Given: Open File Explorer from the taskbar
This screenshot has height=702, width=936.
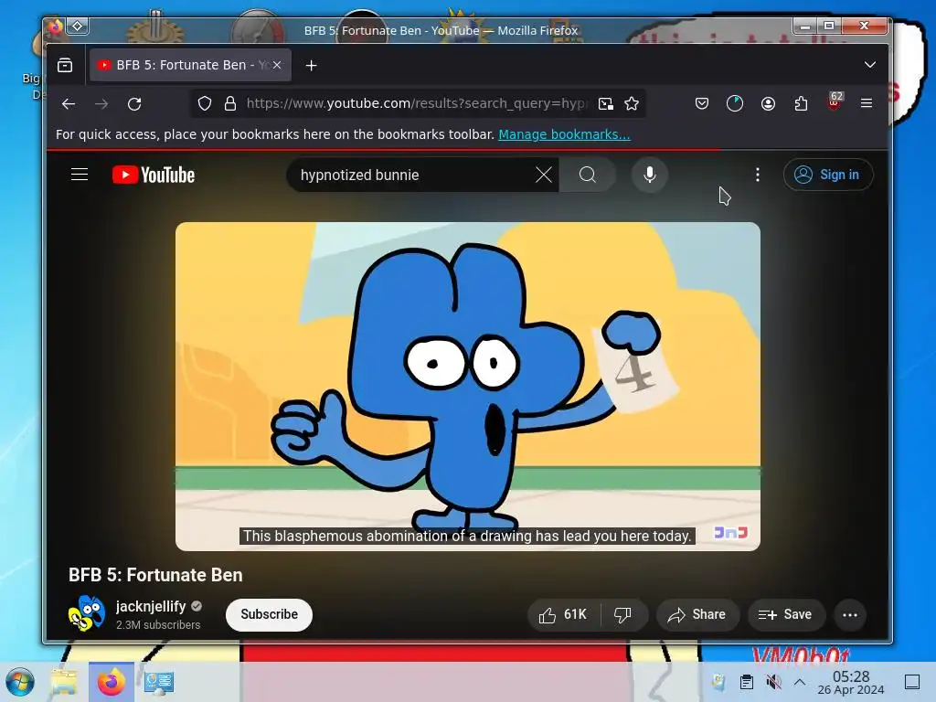Looking at the screenshot, I should click(x=65, y=682).
